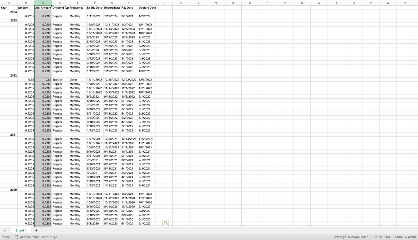Click the 'Declare Date' header cell
This screenshot has height=240, width=418.
(147, 7)
